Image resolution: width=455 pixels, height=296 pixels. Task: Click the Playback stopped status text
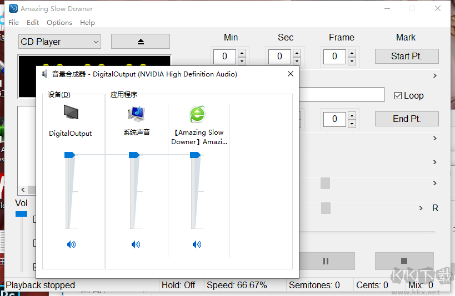pyautogui.click(x=41, y=285)
